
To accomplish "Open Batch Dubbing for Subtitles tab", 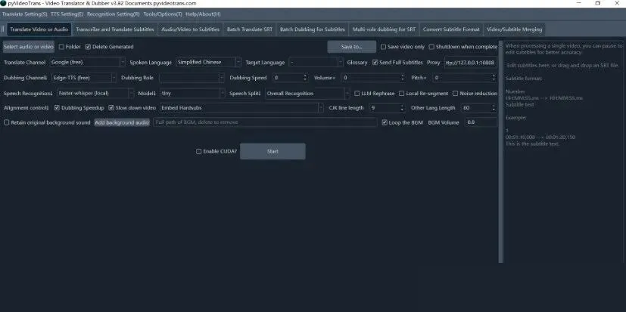I will (x=312, y=29).
